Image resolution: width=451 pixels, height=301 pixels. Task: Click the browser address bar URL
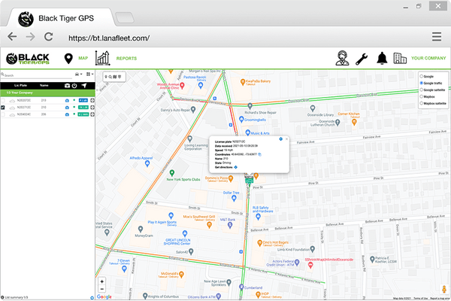tap(109, 38)
